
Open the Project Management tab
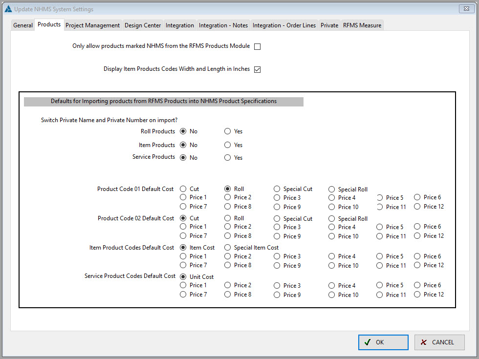[92, 25]
